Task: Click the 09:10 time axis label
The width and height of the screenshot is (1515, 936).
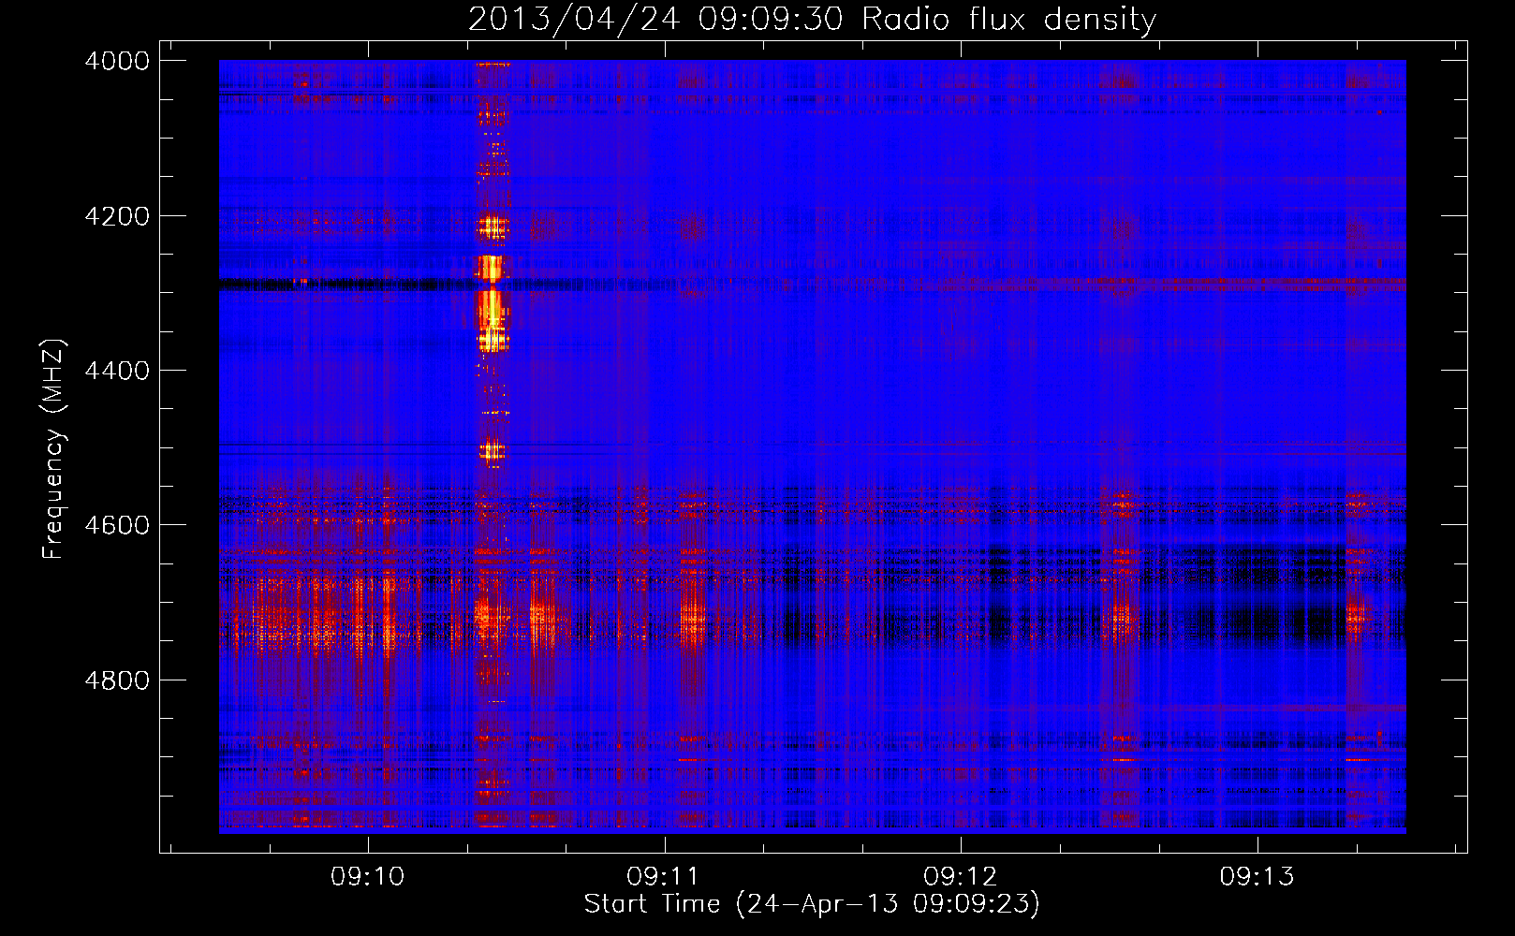Action: [368, 876]
